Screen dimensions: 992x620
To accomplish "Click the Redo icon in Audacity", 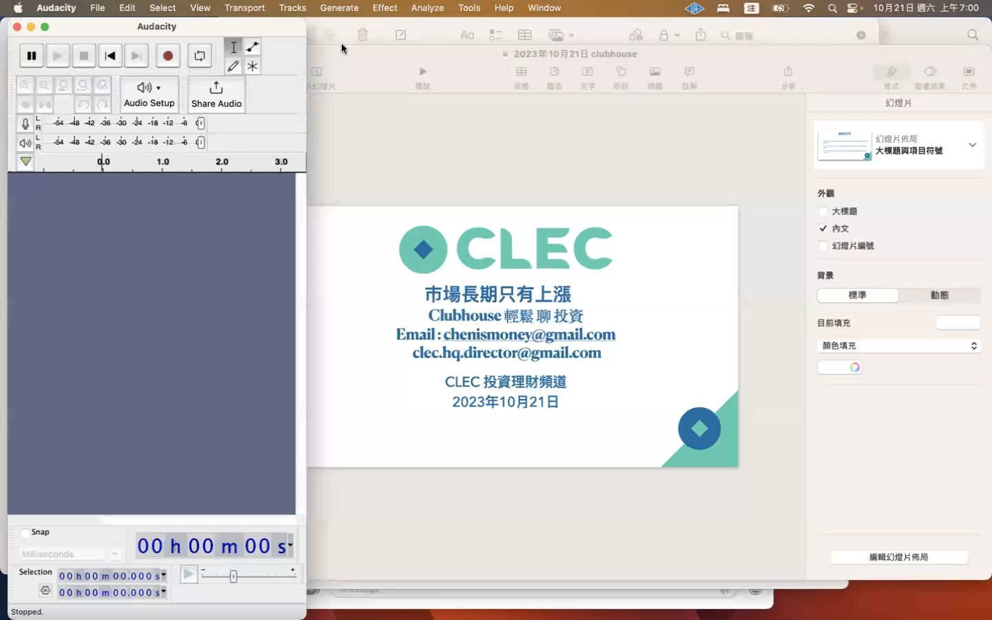I will (102, 105).
